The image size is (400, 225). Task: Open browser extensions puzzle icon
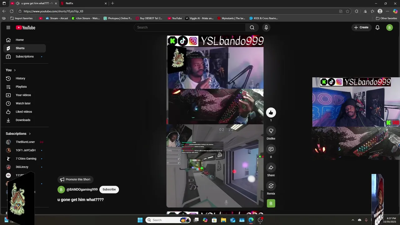coord(357,11)
